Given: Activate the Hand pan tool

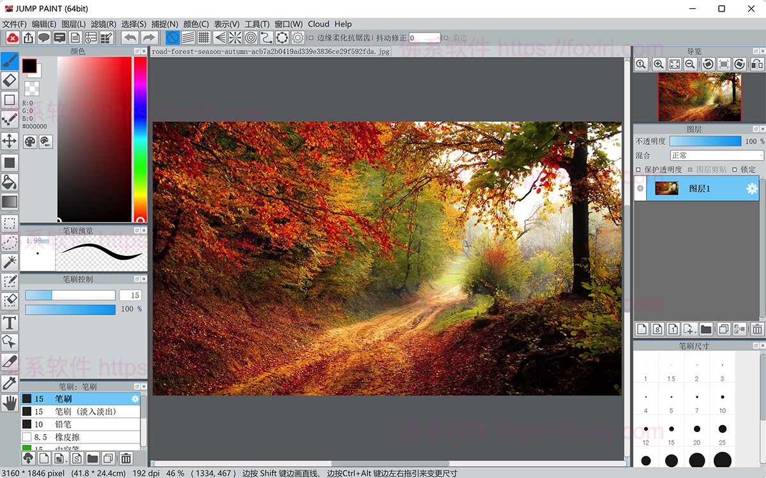Looking at the screenshot, I should (x=10, y=403).
